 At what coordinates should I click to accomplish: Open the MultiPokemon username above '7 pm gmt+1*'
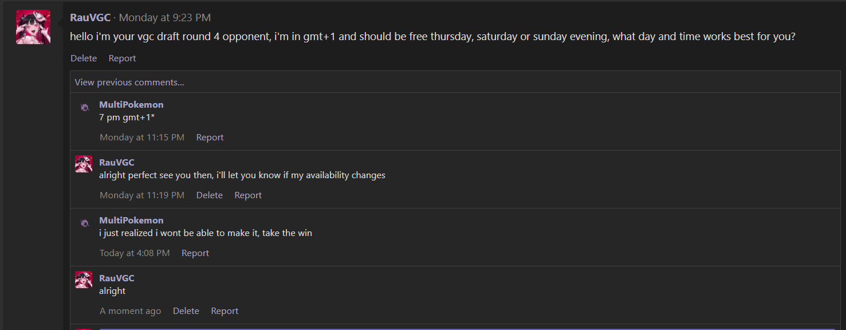[131, 105]
